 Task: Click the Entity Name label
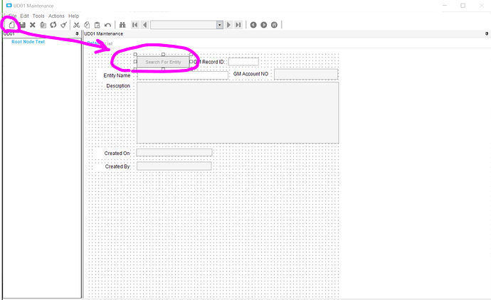pyautogui.click(x=117, y=75)
